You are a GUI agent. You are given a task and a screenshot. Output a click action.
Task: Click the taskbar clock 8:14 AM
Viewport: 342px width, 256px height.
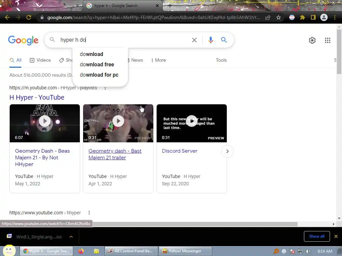point(325,251)
